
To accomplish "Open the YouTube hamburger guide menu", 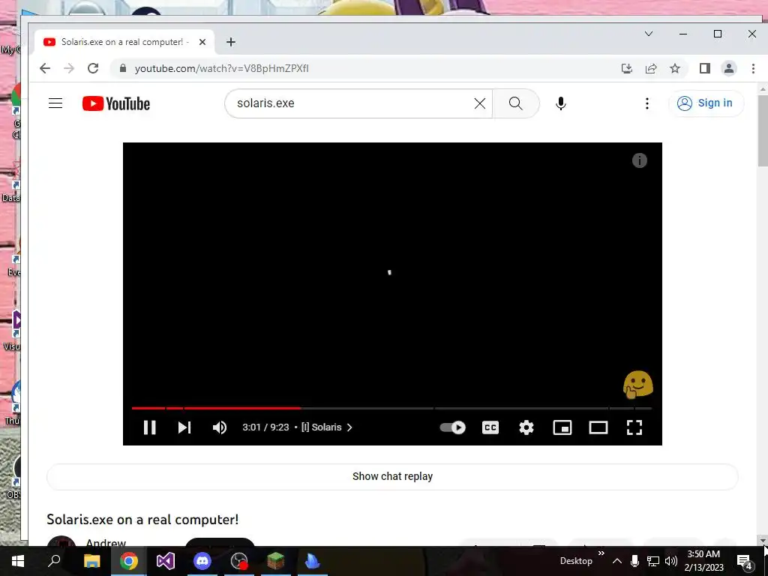I will (x=55, y=103).
